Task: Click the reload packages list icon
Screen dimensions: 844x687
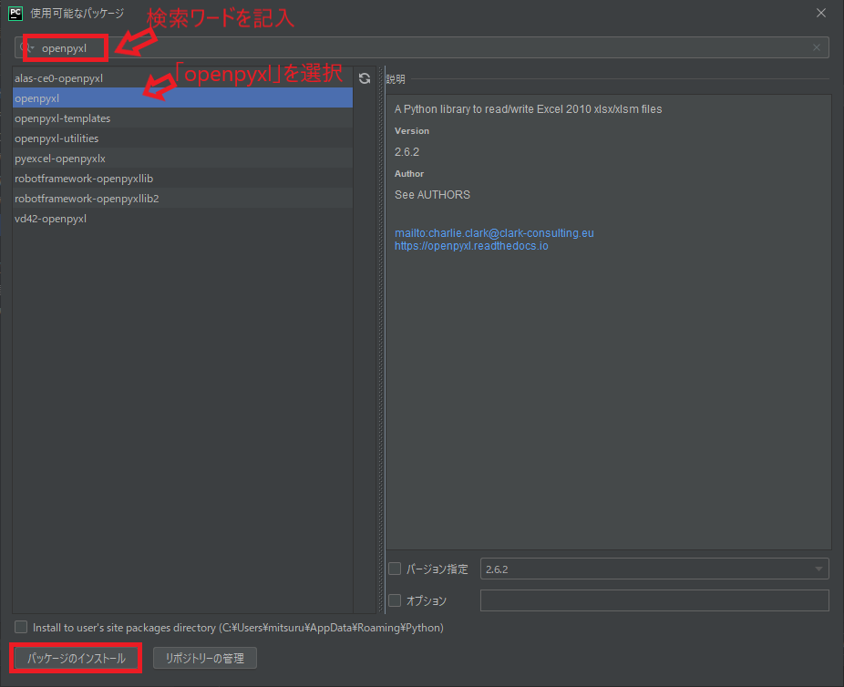Action: click(x=365, y=78)
